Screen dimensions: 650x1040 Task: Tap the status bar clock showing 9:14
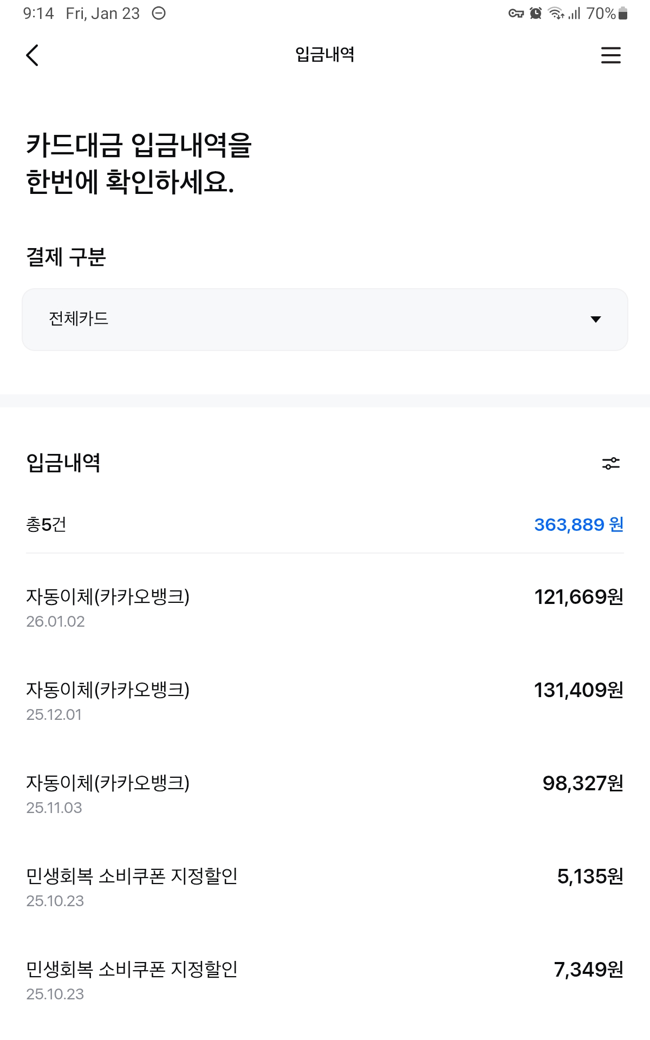coord(38,14)
